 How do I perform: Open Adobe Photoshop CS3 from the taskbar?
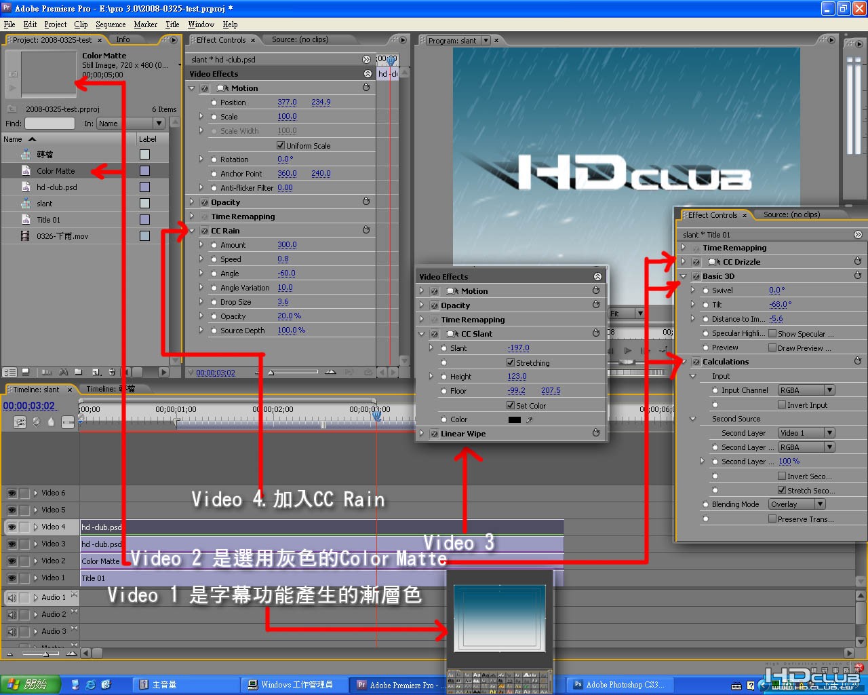pyautogui.click(x=619, y=685)
